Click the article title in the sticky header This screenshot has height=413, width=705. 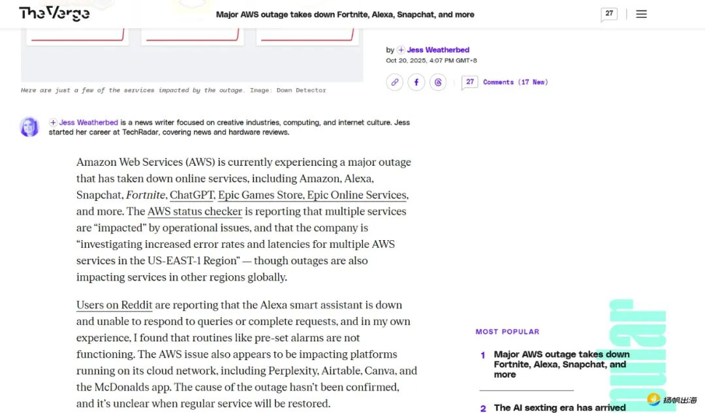coord(345,14)
